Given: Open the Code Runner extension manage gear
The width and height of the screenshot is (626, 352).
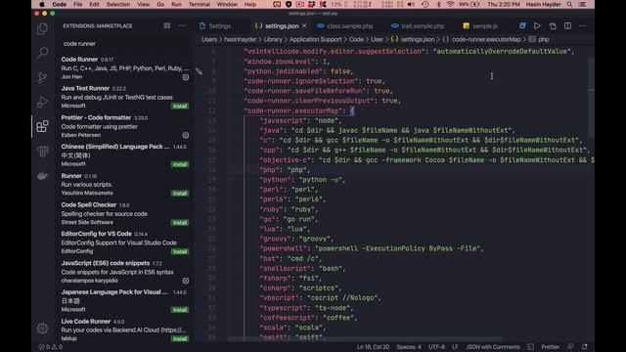Looking at the screenshot, I should pos(186,77).
